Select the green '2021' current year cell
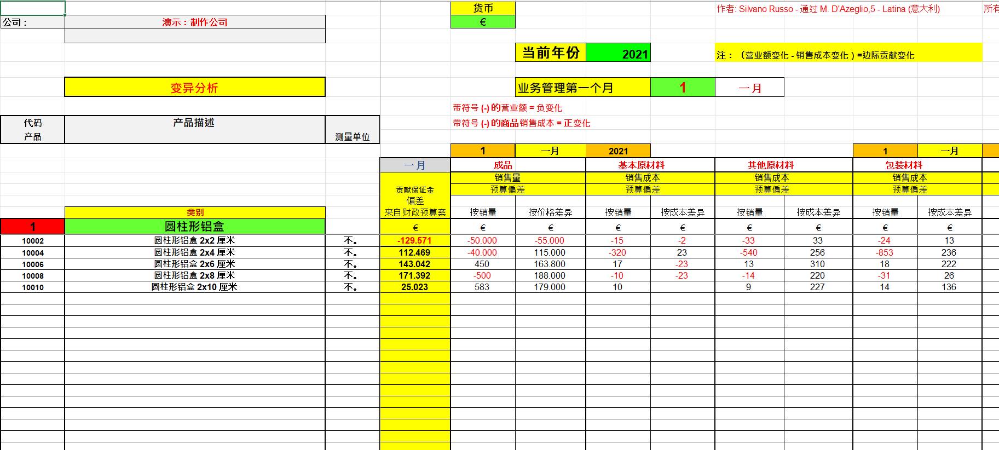The width and height of the screenshot is (999, 450). [x=618, y=53]
